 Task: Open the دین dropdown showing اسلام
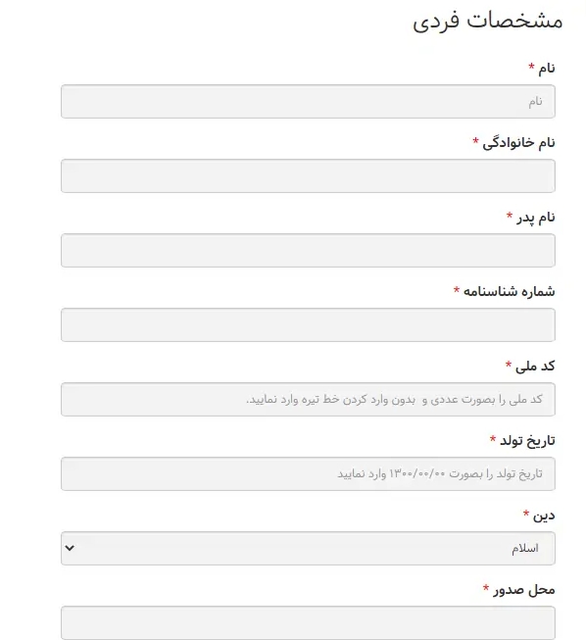(x=308, y=549)
